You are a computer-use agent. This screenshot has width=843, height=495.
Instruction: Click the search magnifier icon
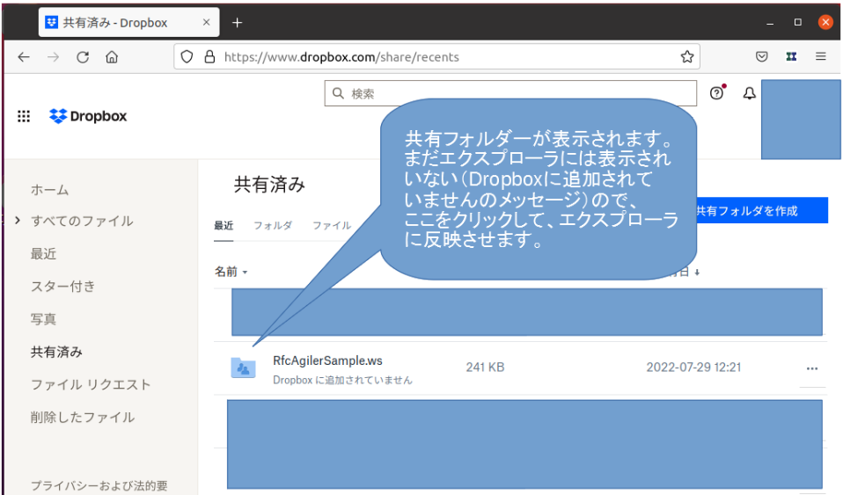click(338, 93)
